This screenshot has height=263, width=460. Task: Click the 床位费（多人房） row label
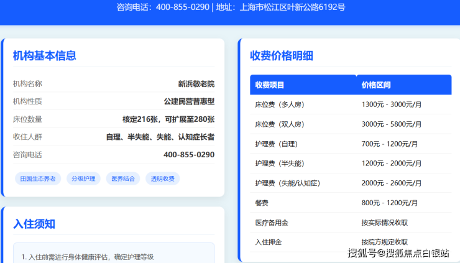tap(280, 104)
